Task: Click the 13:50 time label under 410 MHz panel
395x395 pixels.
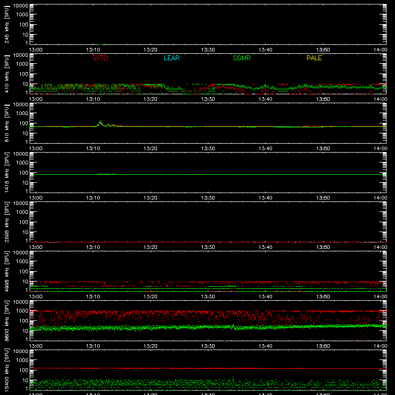Action: (x=323, y=99)
